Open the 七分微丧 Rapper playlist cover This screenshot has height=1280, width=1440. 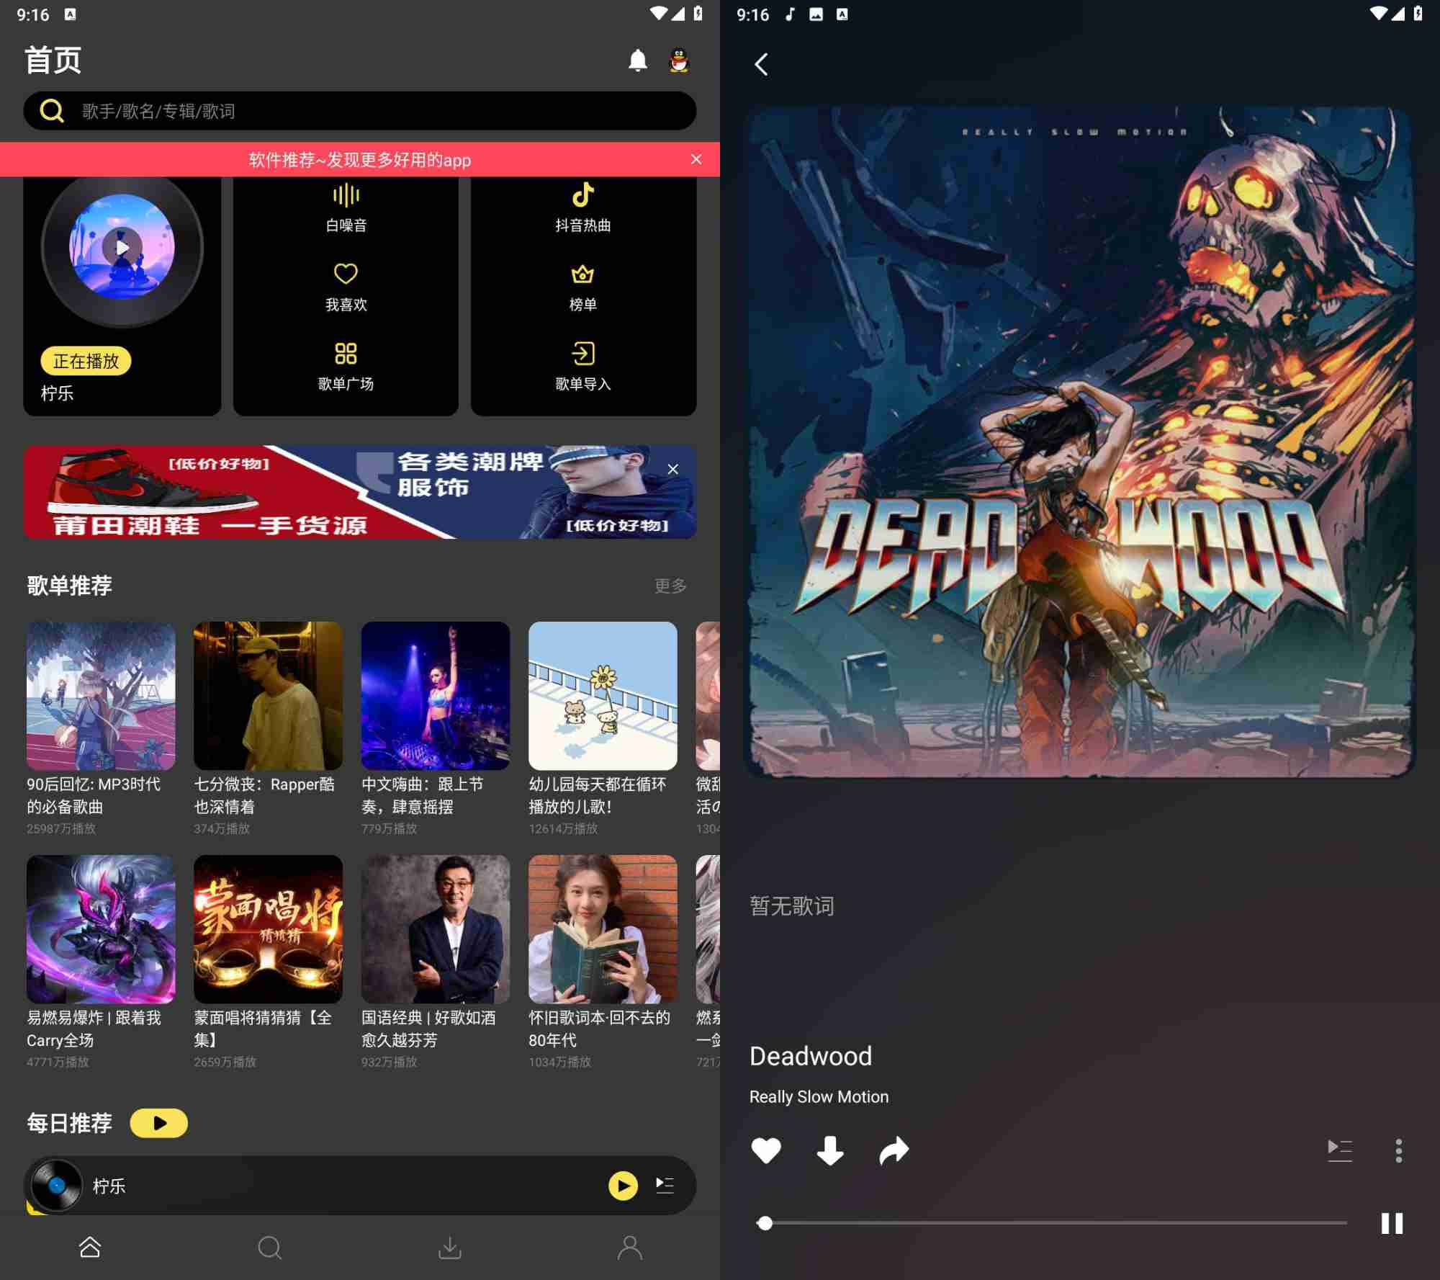[x=268, y=696]
